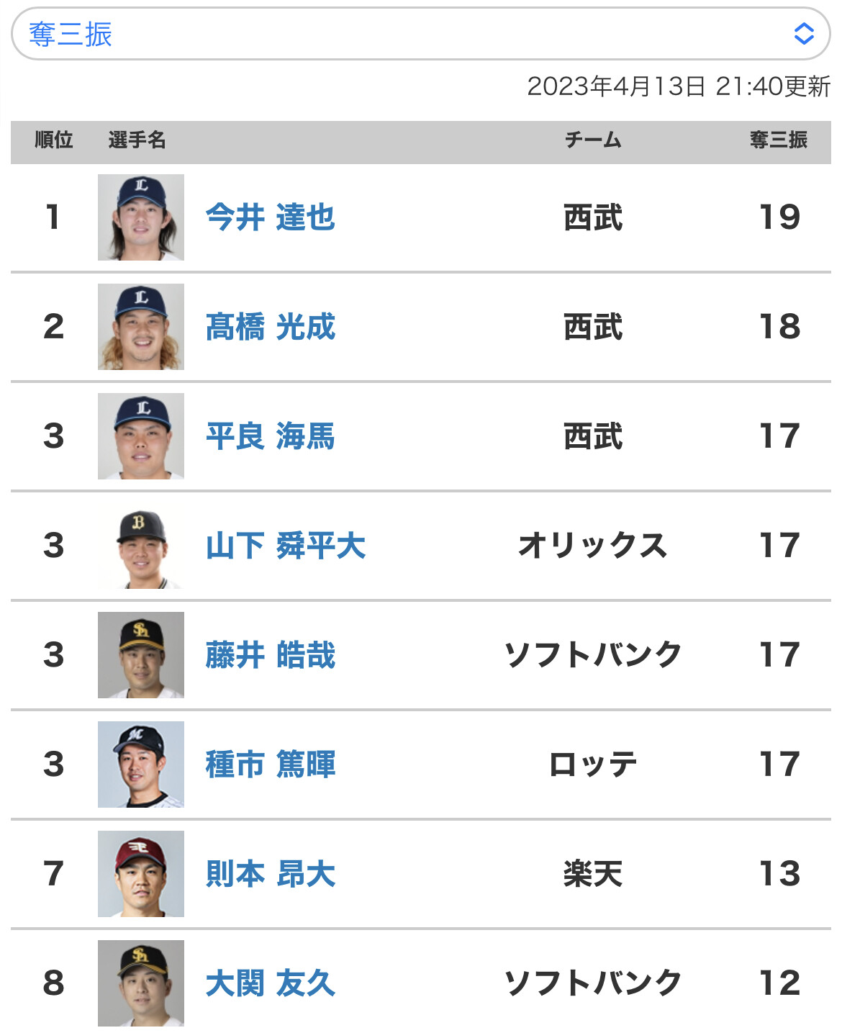This screenshot has height=1033, width=842.
Task: Open 則本 昂大 Rakuten photo
Action: click(141, 874)
